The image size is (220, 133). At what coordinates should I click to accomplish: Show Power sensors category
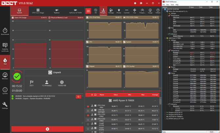[119, 11]
